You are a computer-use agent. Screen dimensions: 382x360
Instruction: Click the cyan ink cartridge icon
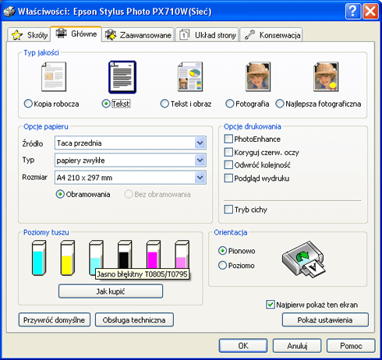[x=39, y=258]
